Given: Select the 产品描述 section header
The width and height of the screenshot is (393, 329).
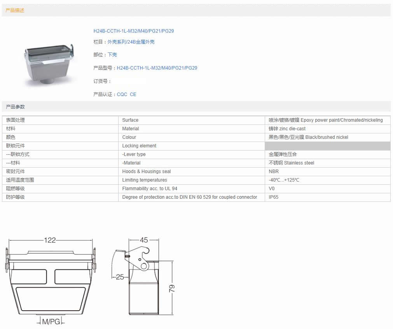Looking at the screenshot, I should (15, 10).
